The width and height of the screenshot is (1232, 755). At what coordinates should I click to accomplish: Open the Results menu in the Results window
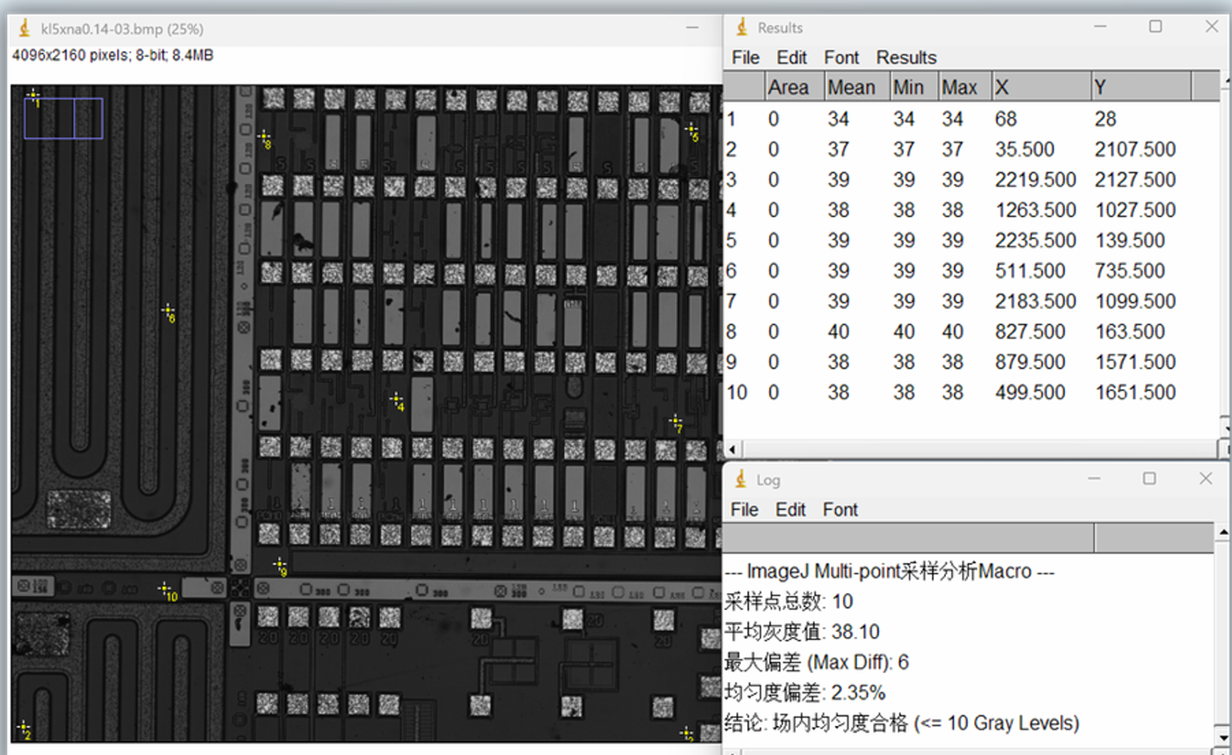[x=906, y=58]
